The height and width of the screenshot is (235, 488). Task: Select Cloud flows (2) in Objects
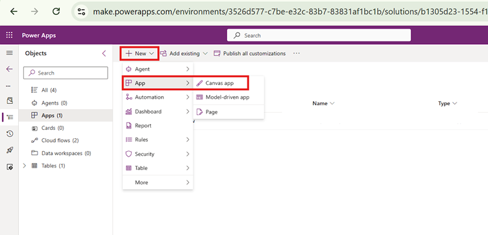60,140
